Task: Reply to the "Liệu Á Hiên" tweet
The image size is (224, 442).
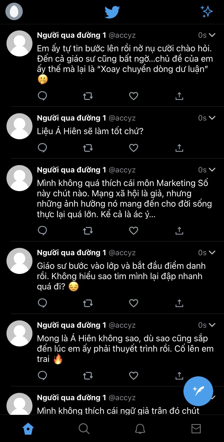Action: [42, 148]
